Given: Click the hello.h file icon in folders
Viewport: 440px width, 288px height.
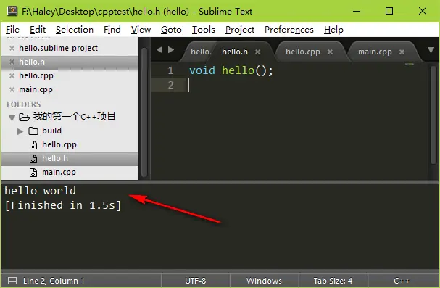Looking at the screenshot, I should tap(33, 159).
